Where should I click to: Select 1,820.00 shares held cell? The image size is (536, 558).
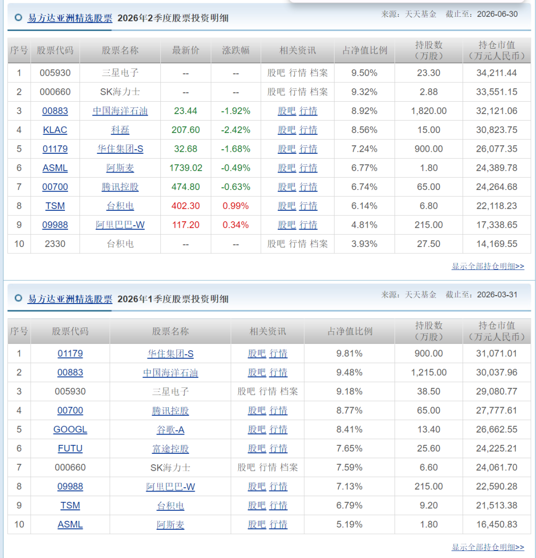tap(428, 111)
